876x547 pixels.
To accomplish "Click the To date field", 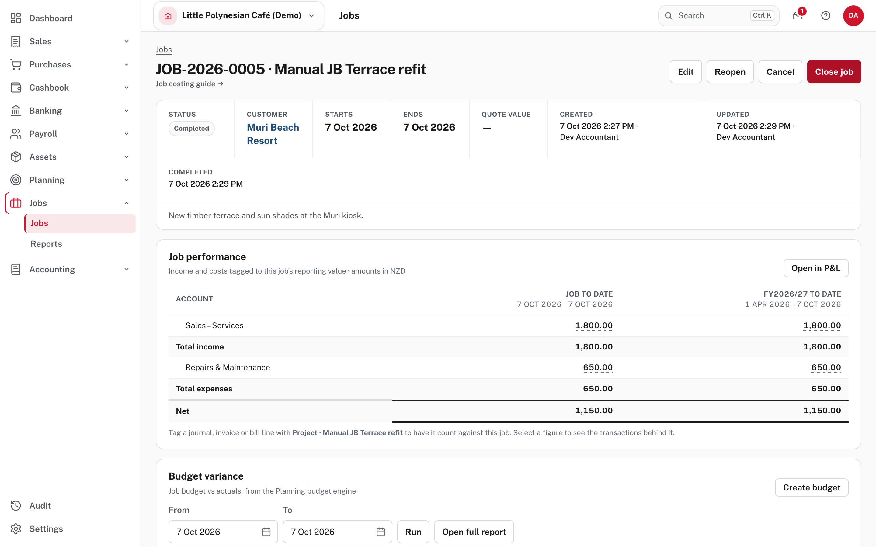I will coord(337,532).
